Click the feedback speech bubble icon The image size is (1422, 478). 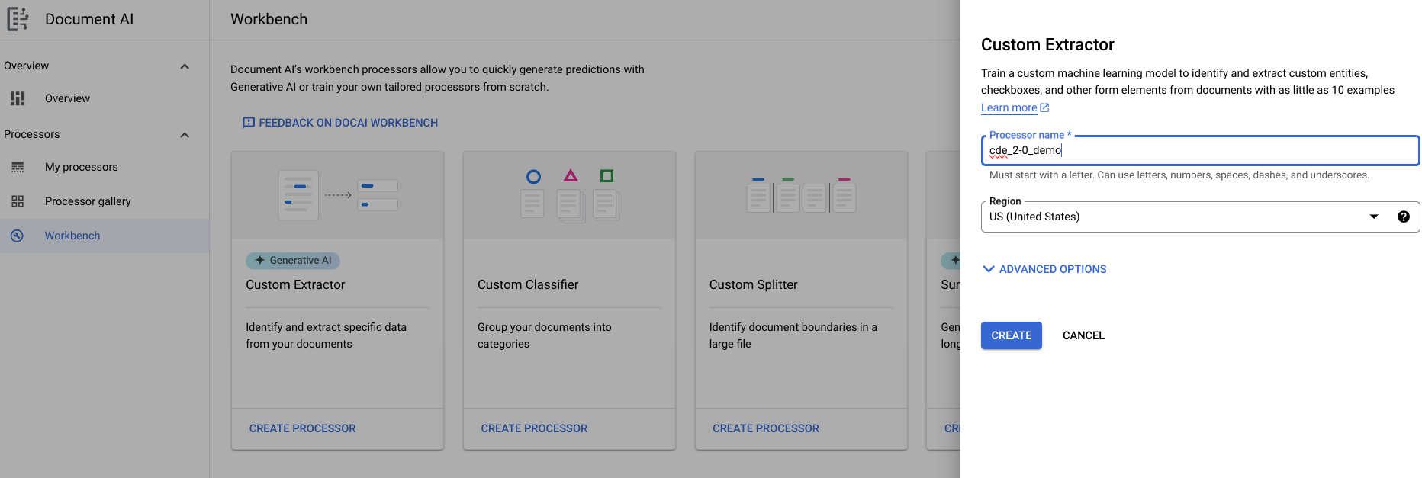point(248,123)
